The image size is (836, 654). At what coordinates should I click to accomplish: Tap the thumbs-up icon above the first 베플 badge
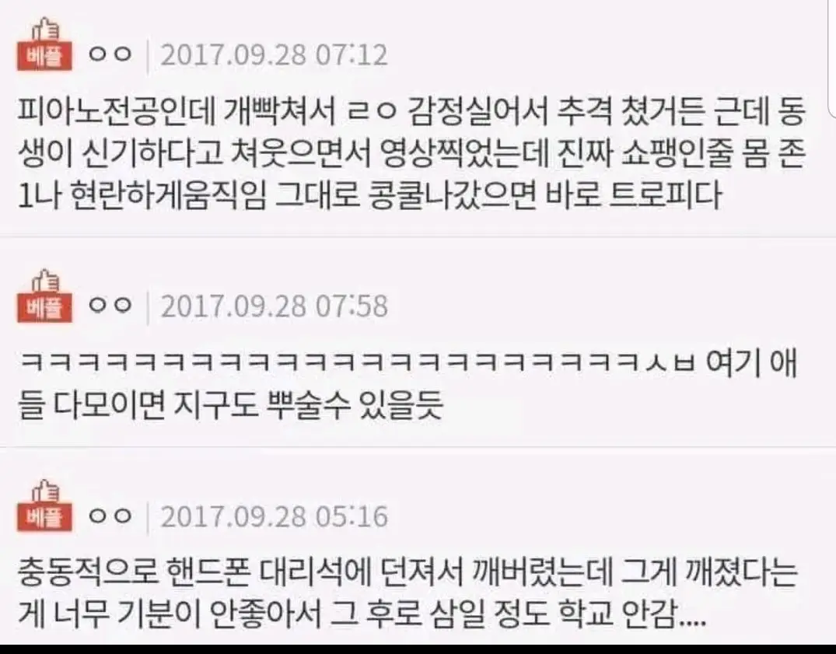[x=46, y=30]
